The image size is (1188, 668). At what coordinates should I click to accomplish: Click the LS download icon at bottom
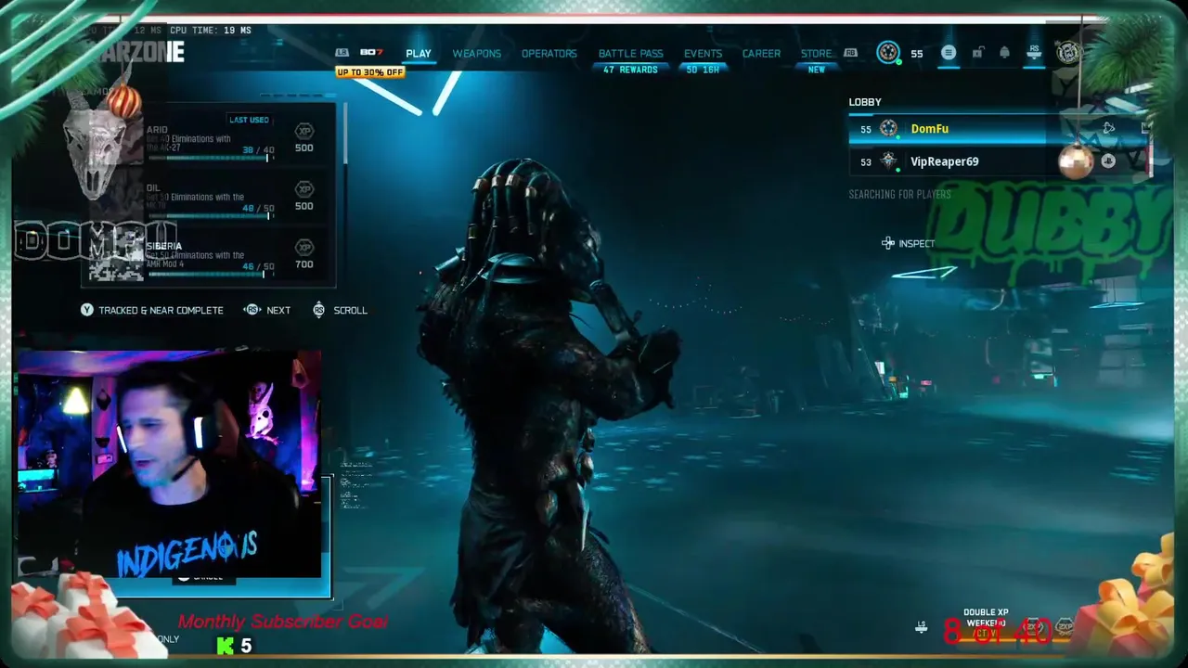(x=921, y=627)
